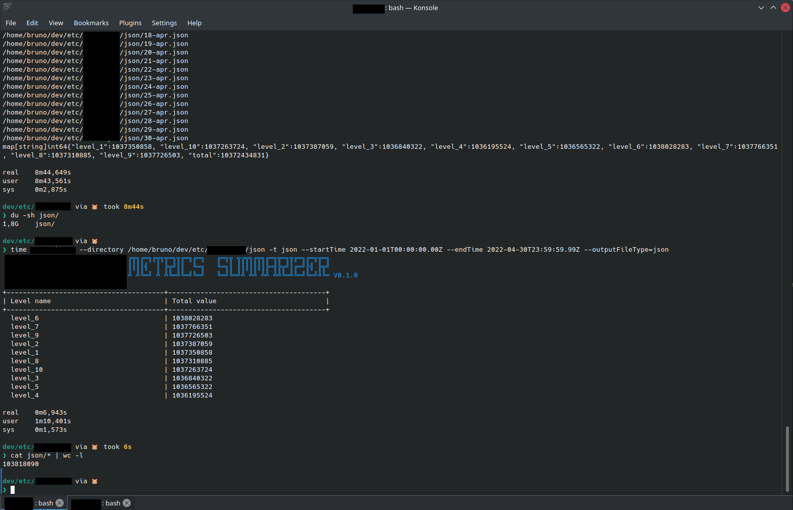The width and height of the screenshot is (793, 510).
Task: Click the value 1036565322 in the summary table
Action: [x=192, y=387]
